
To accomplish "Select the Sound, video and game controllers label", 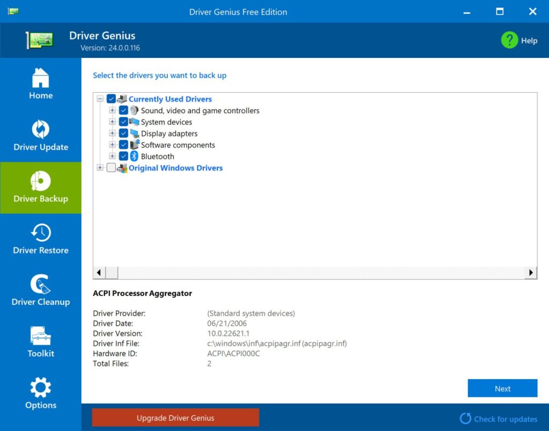I will pos(201,110).
